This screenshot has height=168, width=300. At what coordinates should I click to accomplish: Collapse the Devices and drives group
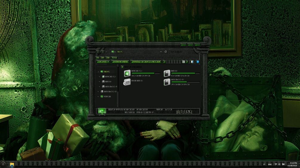pos(122,67)
